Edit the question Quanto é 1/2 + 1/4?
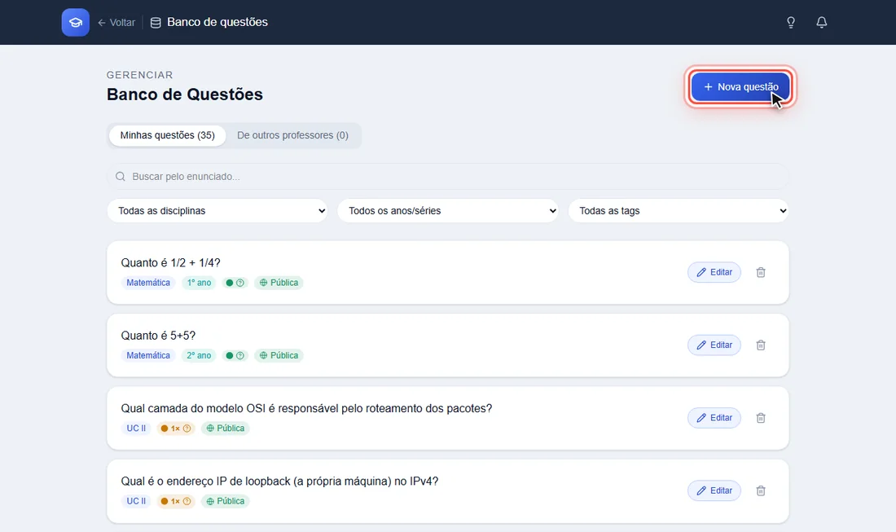This screenshot has height=532, width=896. tap(714, 273)
